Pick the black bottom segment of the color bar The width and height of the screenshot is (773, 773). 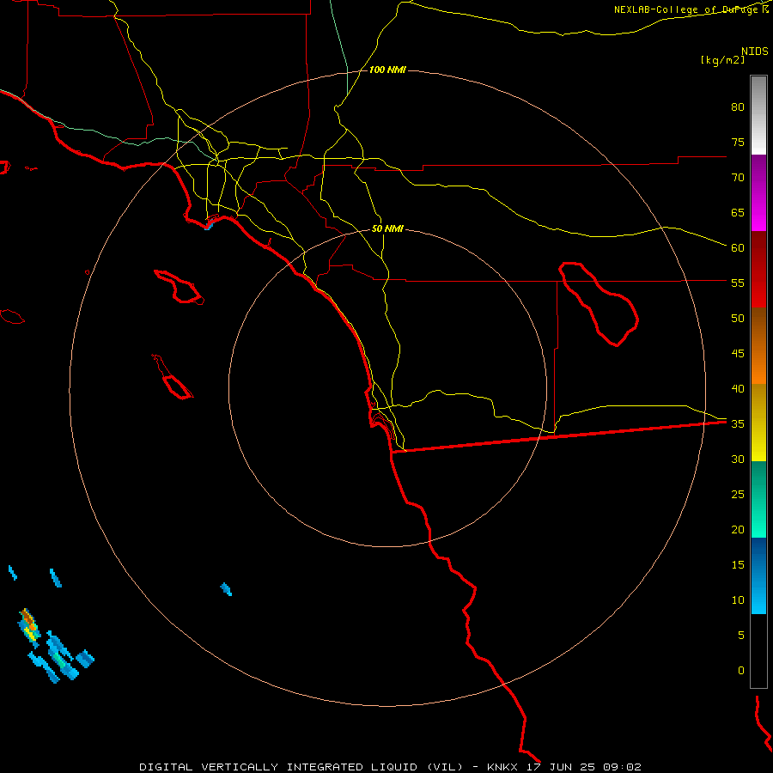(758, 651)
